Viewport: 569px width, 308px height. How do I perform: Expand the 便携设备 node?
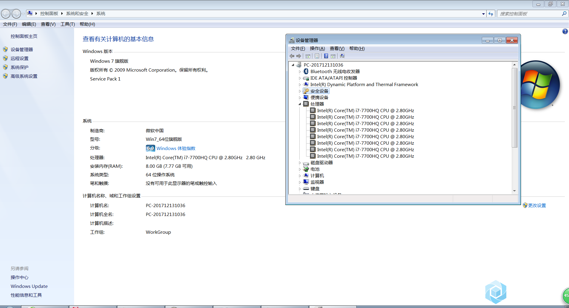300,98
